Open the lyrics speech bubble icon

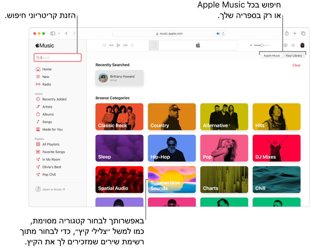click(x=286, y=45)
